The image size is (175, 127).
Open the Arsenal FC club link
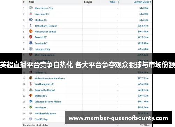pyautogui.click(x=41, y=38)
